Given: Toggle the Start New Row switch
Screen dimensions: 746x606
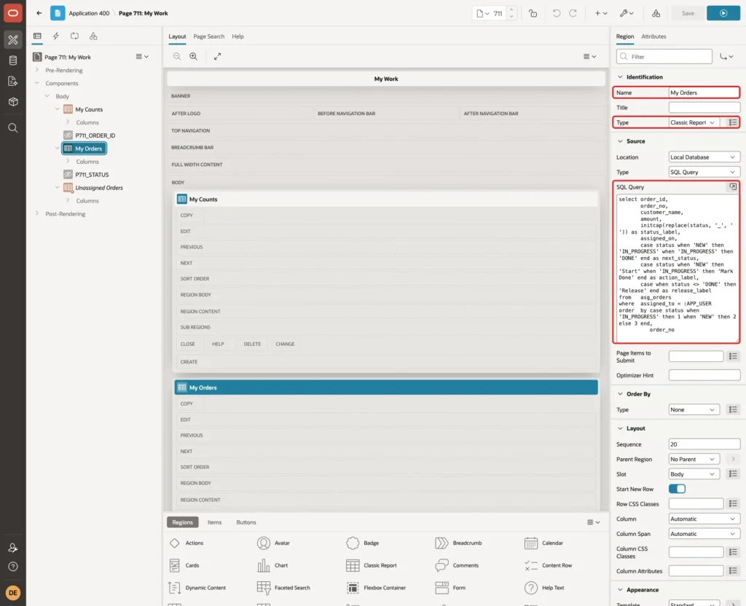Looking at the screenshot, I should tap(677, 489).
